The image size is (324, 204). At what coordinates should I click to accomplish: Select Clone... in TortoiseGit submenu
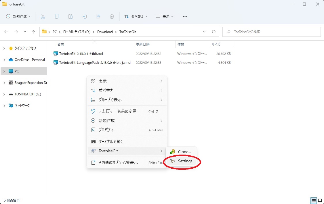pos(181,152)
